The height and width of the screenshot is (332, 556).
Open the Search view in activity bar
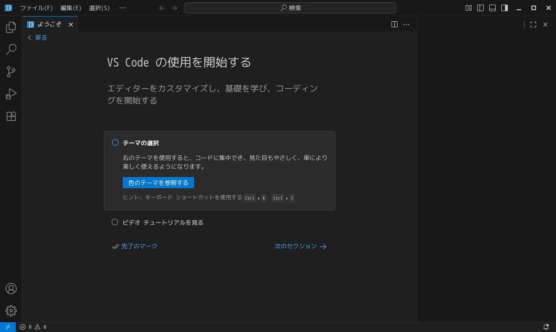[x=11, y=49]
